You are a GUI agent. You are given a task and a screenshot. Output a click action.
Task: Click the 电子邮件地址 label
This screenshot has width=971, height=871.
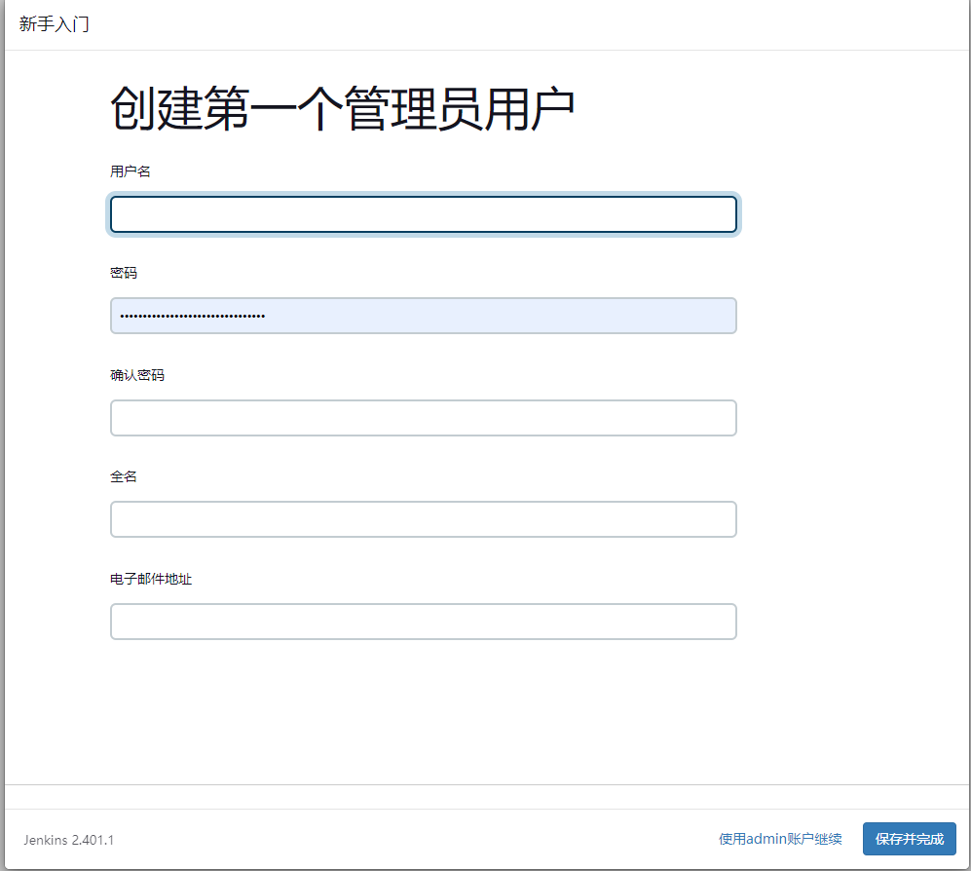[151, 580]
